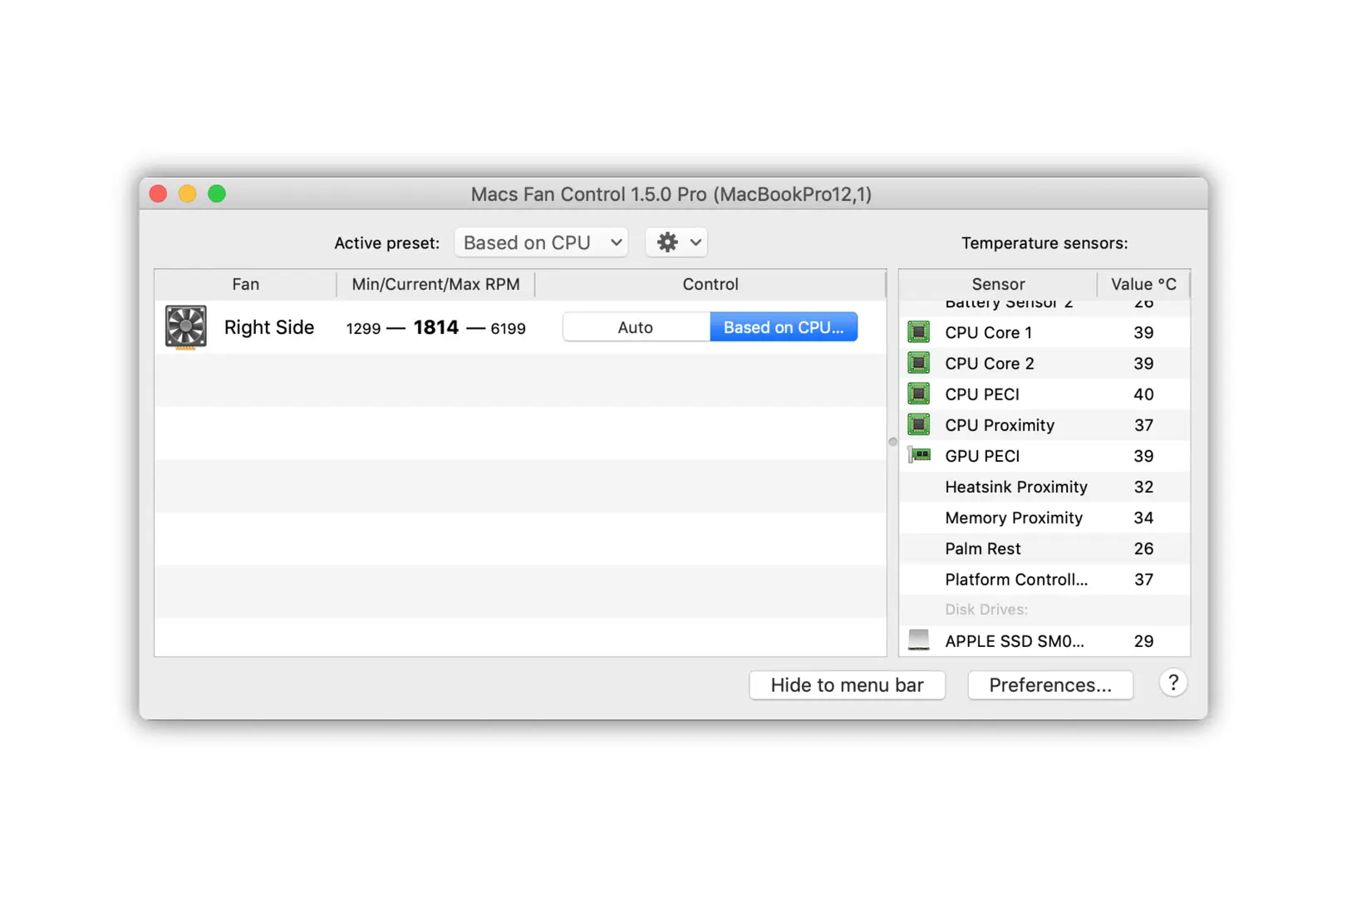Click the Temperature sensors: heading
The width and height of the screenshot is (1347, 897).
click(1045, 243)
